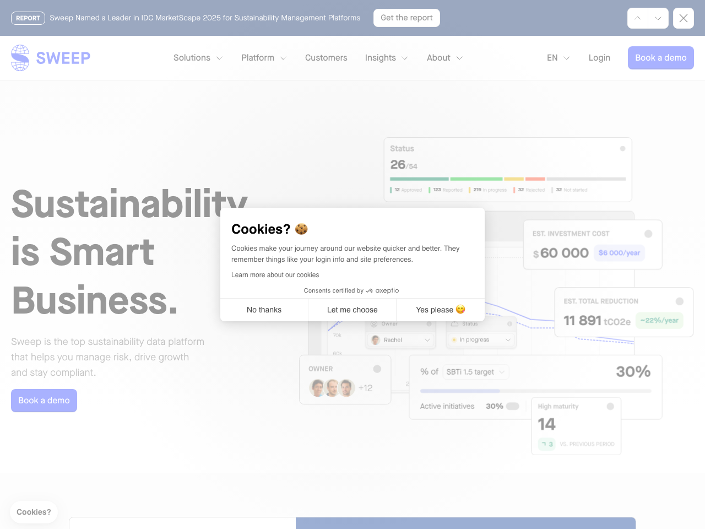Expand the Solutions menu
This screenshot has height=529, width=705.
[198, 58]
